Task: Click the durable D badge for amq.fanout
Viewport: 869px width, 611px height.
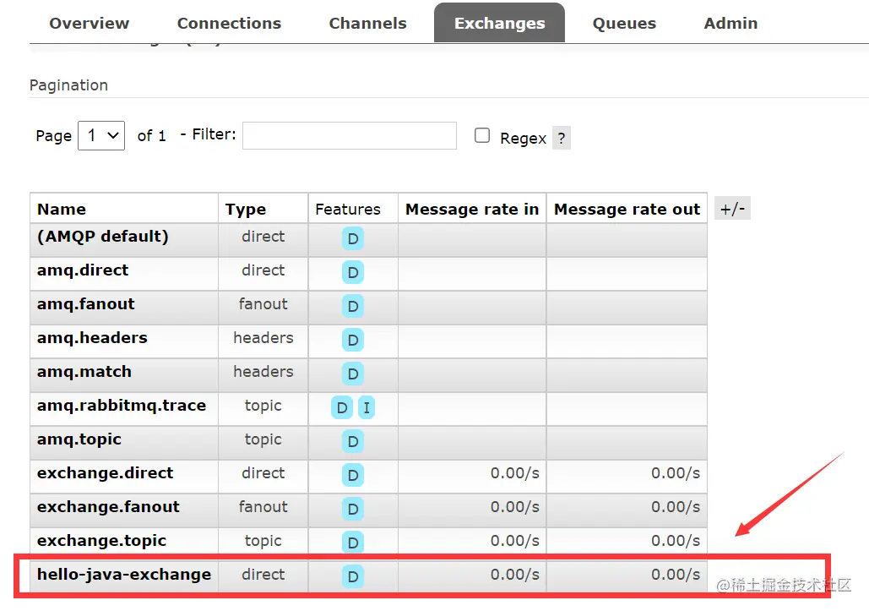Action: [x=352, y=306]
